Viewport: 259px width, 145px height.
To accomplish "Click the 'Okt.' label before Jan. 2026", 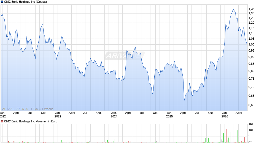I will pyautogui.click(x=211, y=113).
